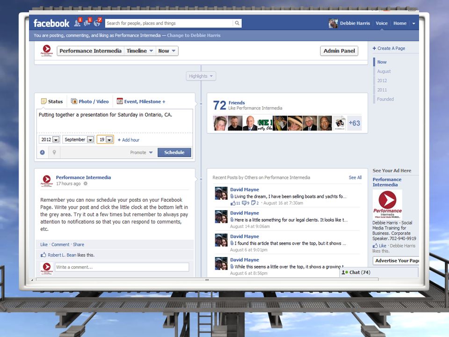The height and width of the screenshot is (337, 449).
Task: Click the search people, places and things field
Action: point(169,23)
